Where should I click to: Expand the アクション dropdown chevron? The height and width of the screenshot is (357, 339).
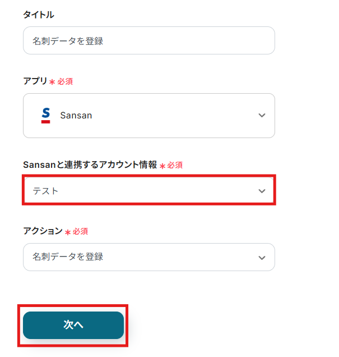pyautogui.click(x=262, y=257)
